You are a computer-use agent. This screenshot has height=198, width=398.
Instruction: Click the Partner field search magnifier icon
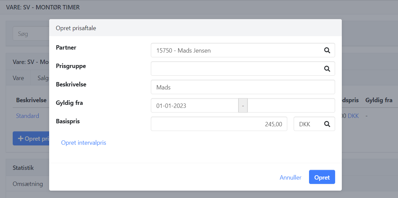[x=327, y=50]
